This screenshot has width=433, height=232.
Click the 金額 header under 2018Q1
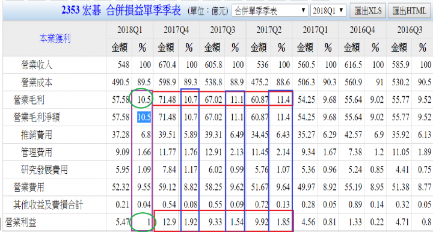(x=119, y=47)
